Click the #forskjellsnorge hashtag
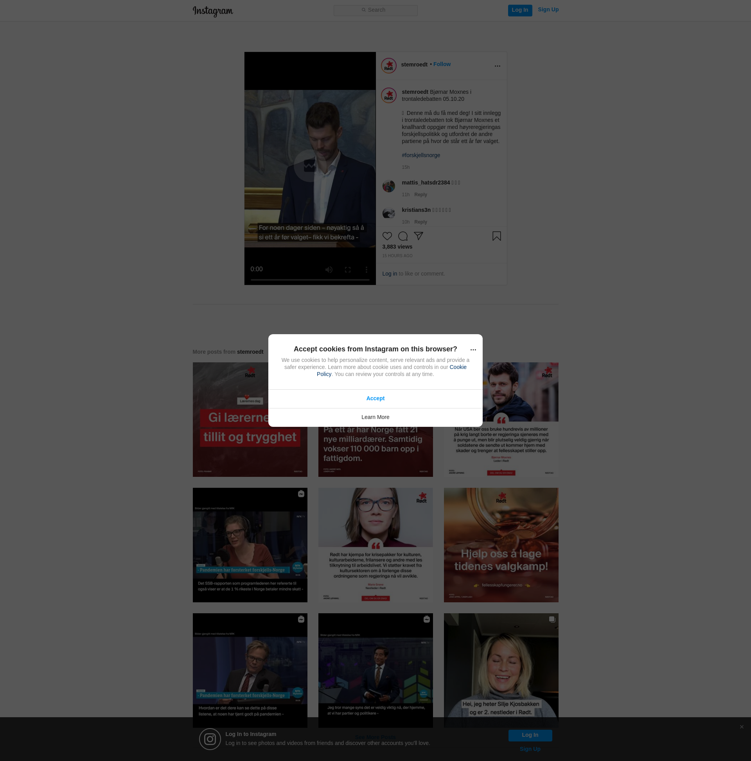Screen dimensions: 751x761 (x=420, y=155)
